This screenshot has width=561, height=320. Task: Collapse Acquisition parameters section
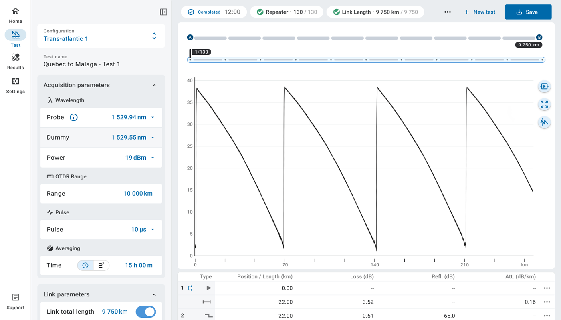coord(154,85)
